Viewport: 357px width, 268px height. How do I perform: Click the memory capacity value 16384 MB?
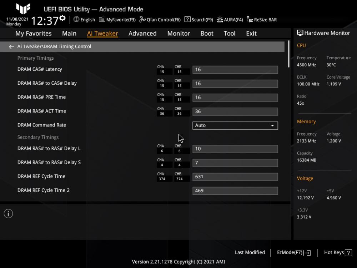pos(307,160)
